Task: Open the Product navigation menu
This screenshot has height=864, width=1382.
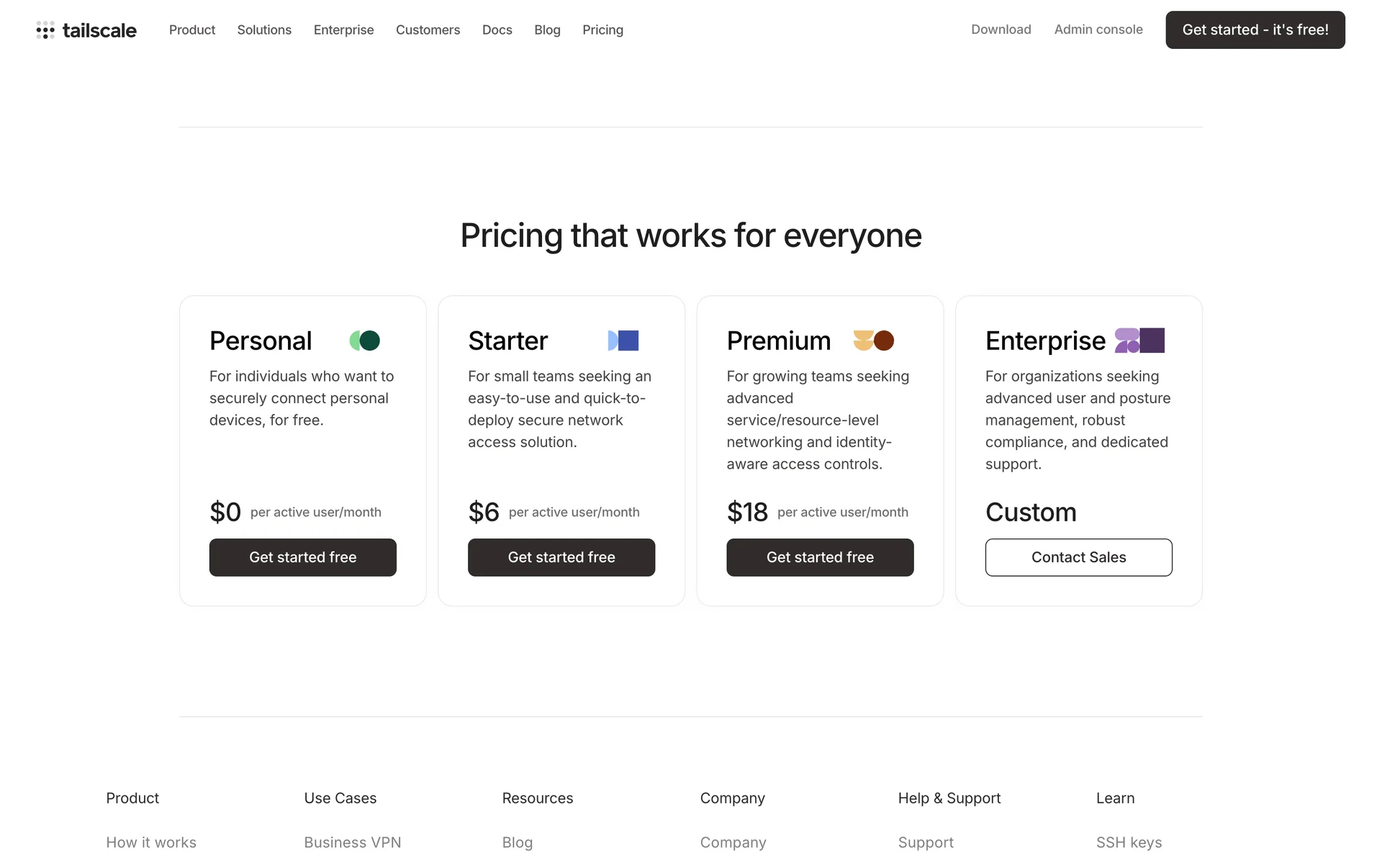Action: tap(192, 30)
